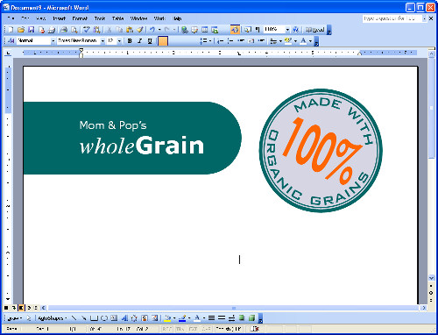The width and height of the screenshot is (438, 335).
Task: Open the Table menu
Action: (117, 18)
